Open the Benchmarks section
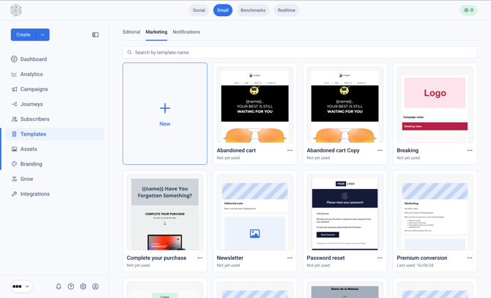This screenshot has height=298, width=491. [253, 10]
